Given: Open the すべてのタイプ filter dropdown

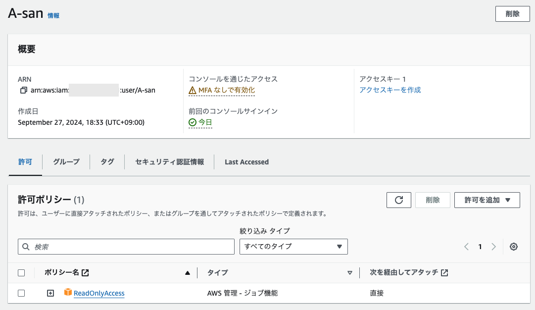Looking at the screenshot, I should [293, 247].
